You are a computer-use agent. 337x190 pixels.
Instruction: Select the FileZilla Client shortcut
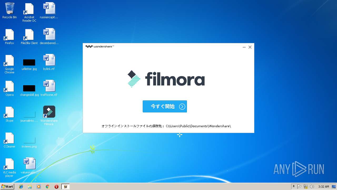coord(29,37)
